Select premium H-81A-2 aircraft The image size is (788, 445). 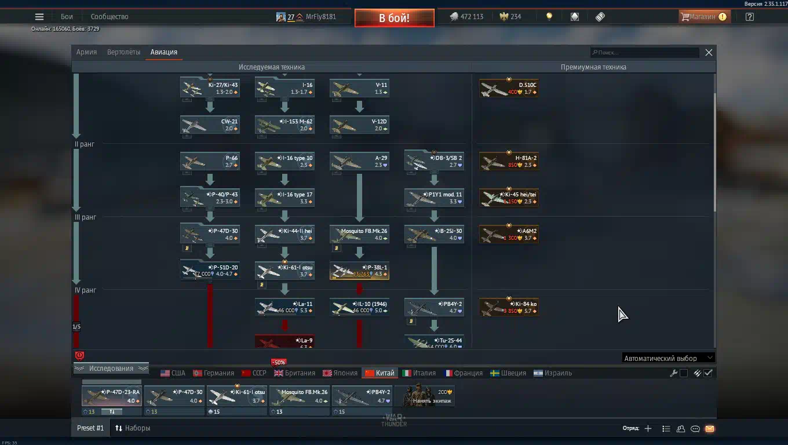[x=509, y=161]
